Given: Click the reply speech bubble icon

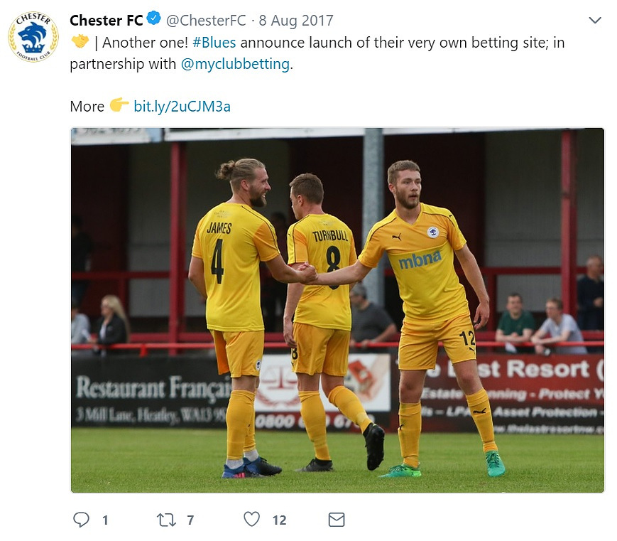Looking at the screenshot, I should click(x=81, y=520).
